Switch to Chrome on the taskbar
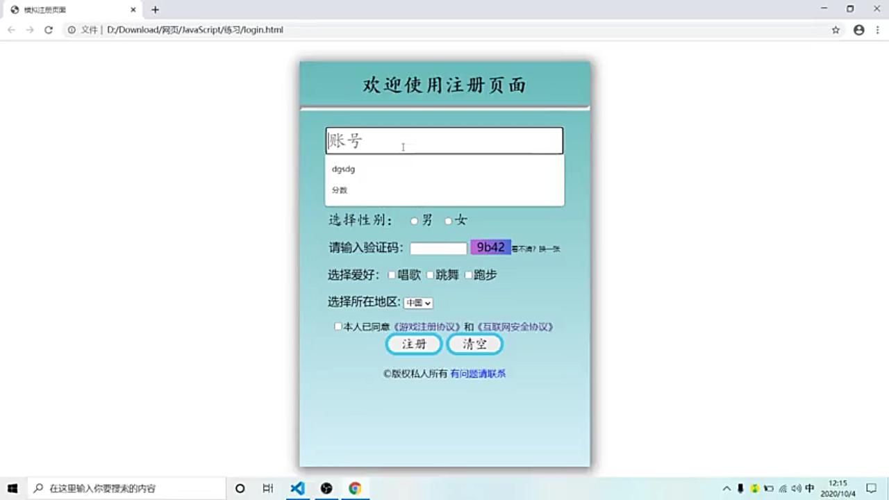The width and height of the screenshot is (889, 500). tap(355, 488)
